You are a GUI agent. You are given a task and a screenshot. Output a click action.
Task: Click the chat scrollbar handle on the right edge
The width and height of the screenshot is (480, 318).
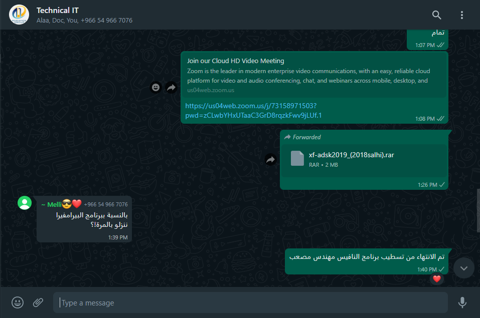(478, 210)
